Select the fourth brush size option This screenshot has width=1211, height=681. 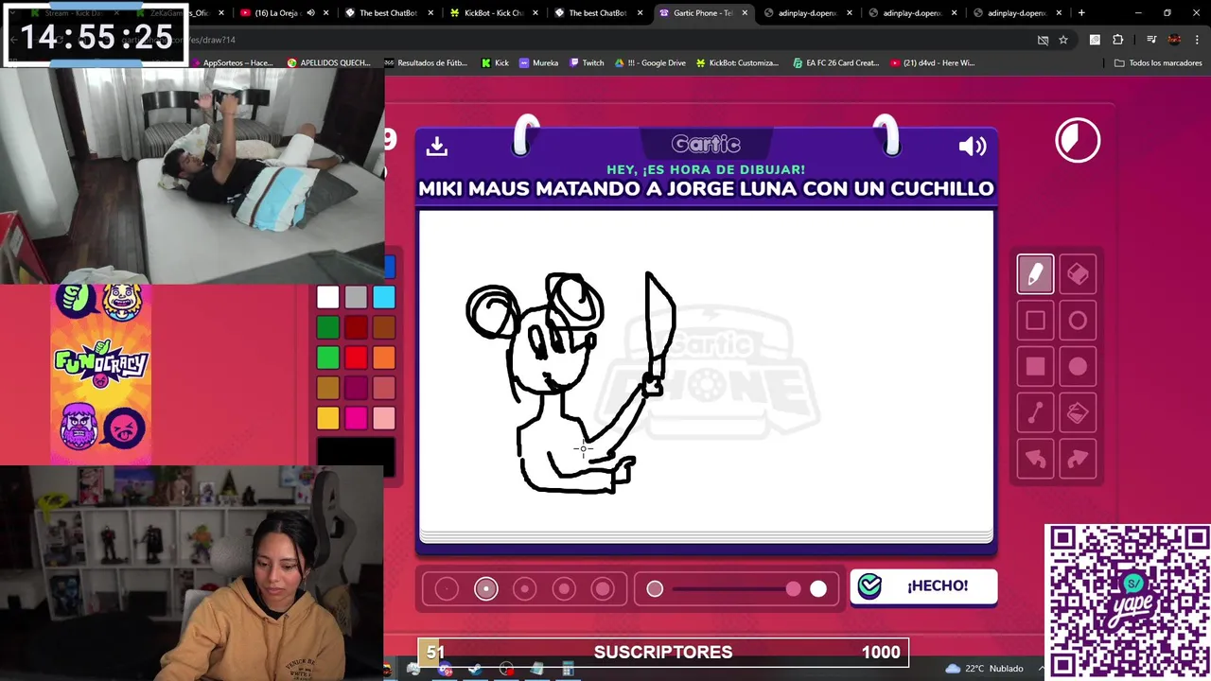564,589
